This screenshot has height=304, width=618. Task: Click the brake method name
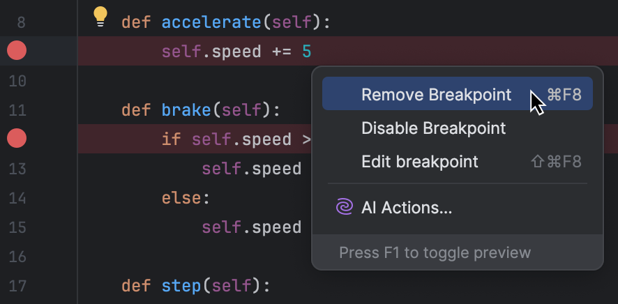click(x=186, y=110)
